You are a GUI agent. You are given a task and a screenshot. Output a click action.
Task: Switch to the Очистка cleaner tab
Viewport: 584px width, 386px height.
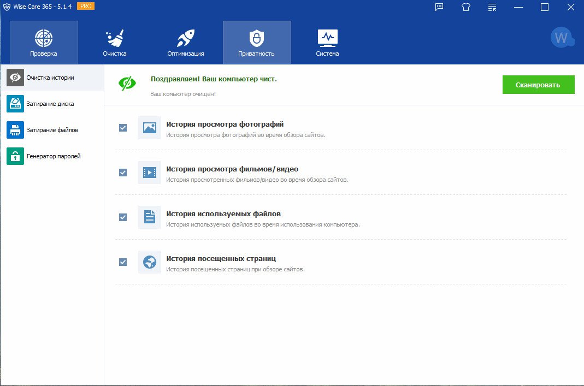pos(115,43)
